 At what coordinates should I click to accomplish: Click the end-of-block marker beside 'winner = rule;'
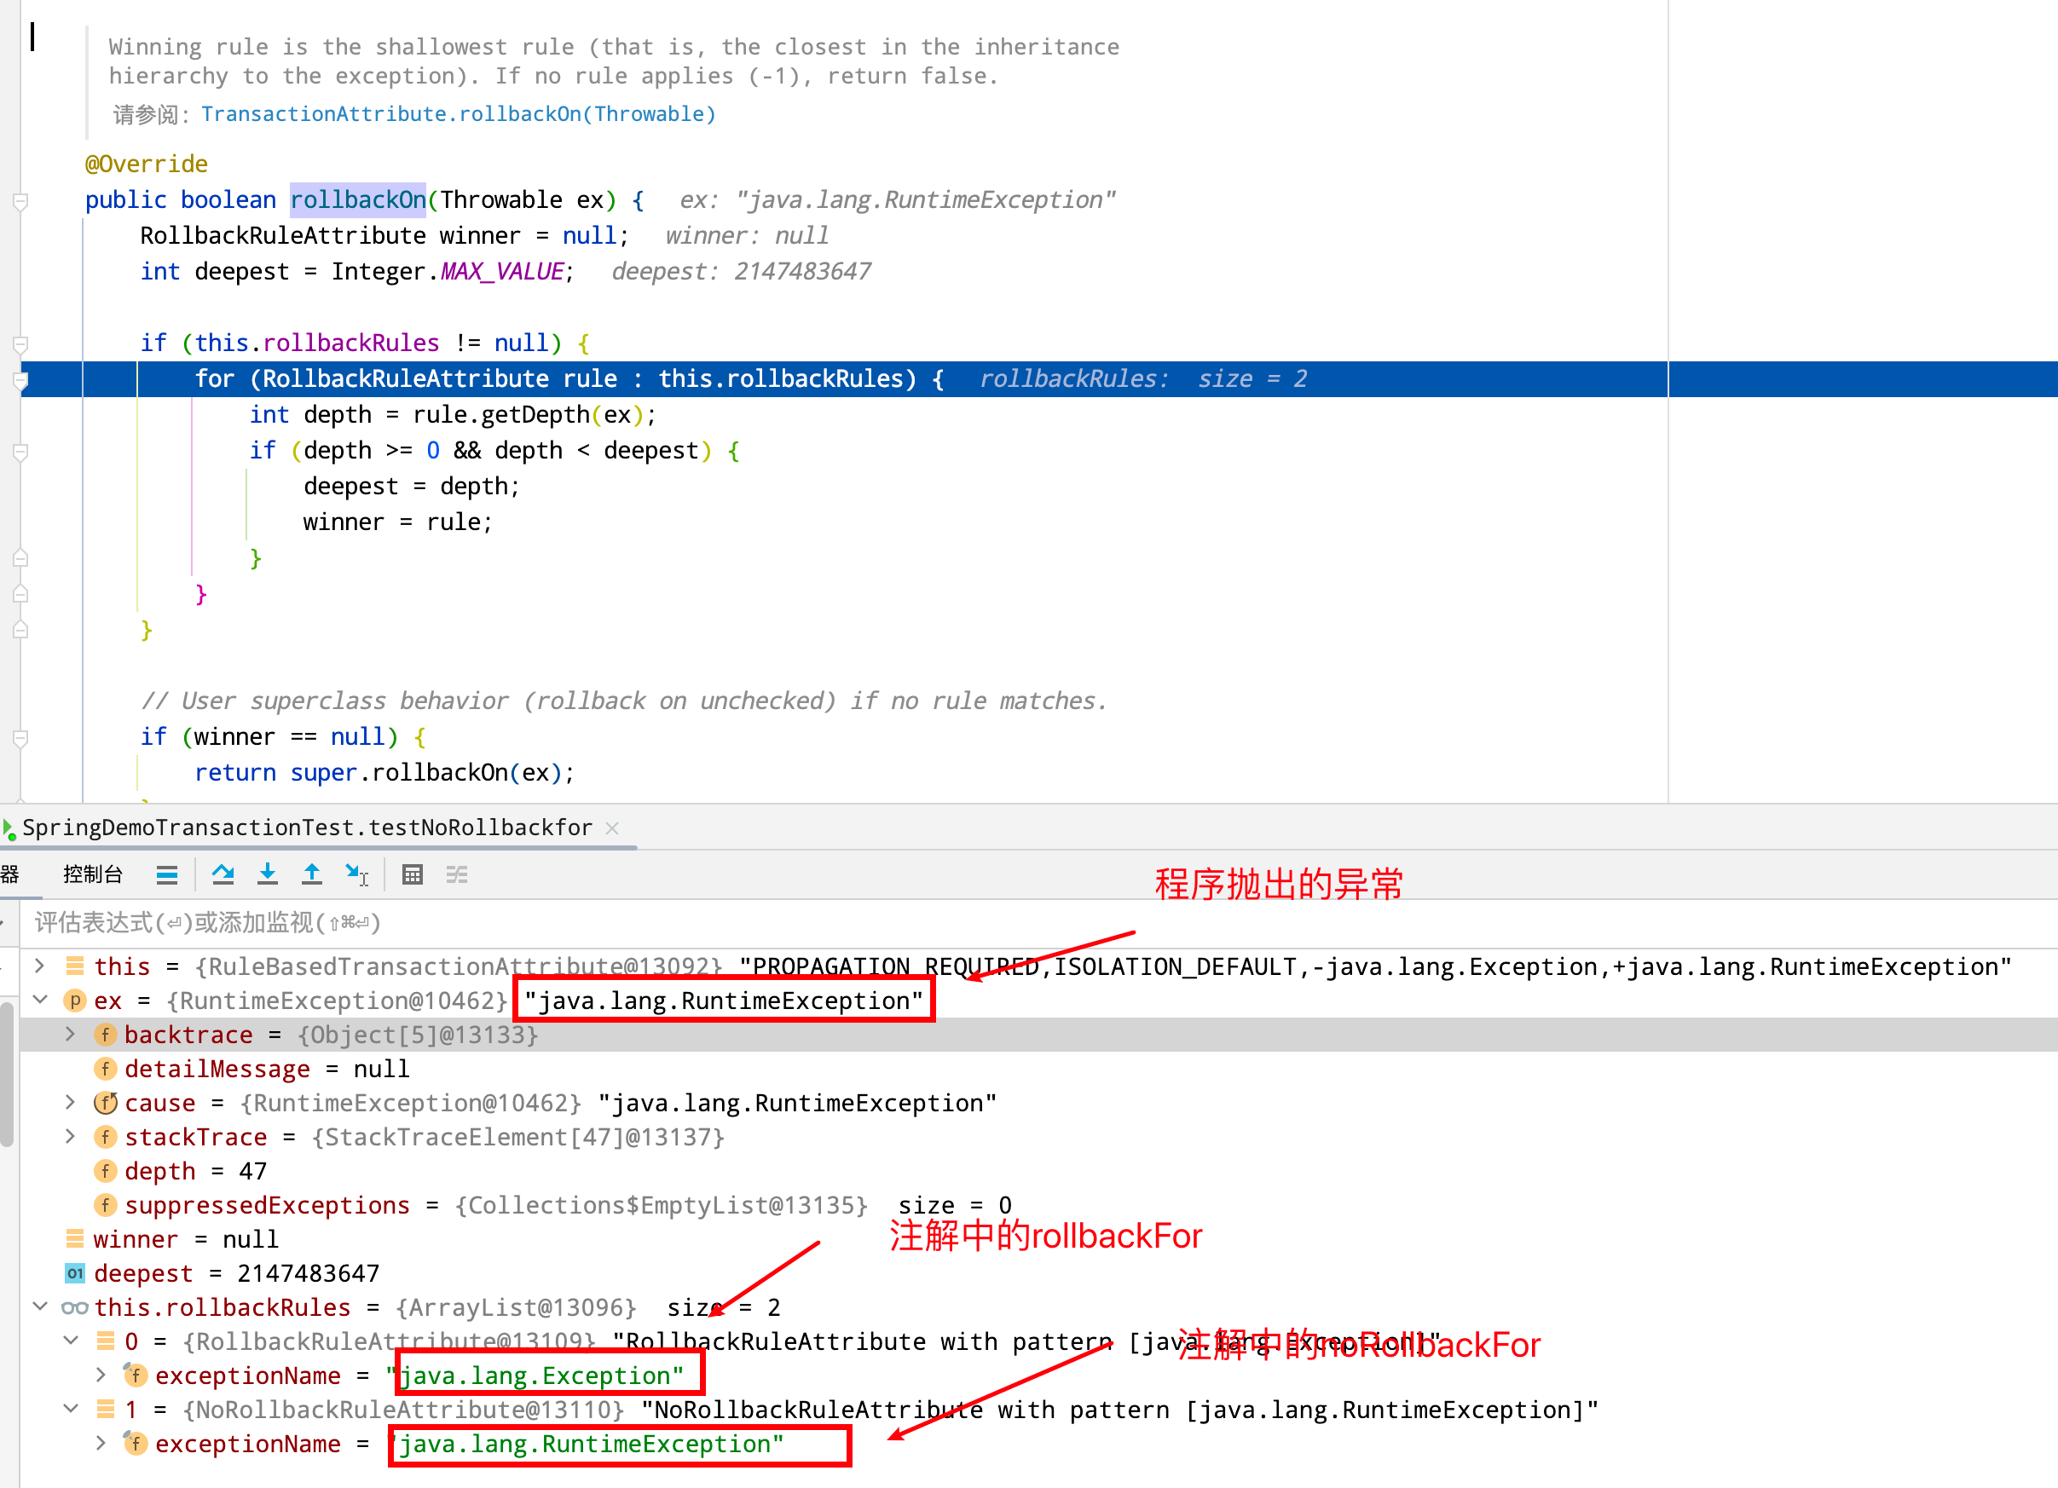point(20,558)
